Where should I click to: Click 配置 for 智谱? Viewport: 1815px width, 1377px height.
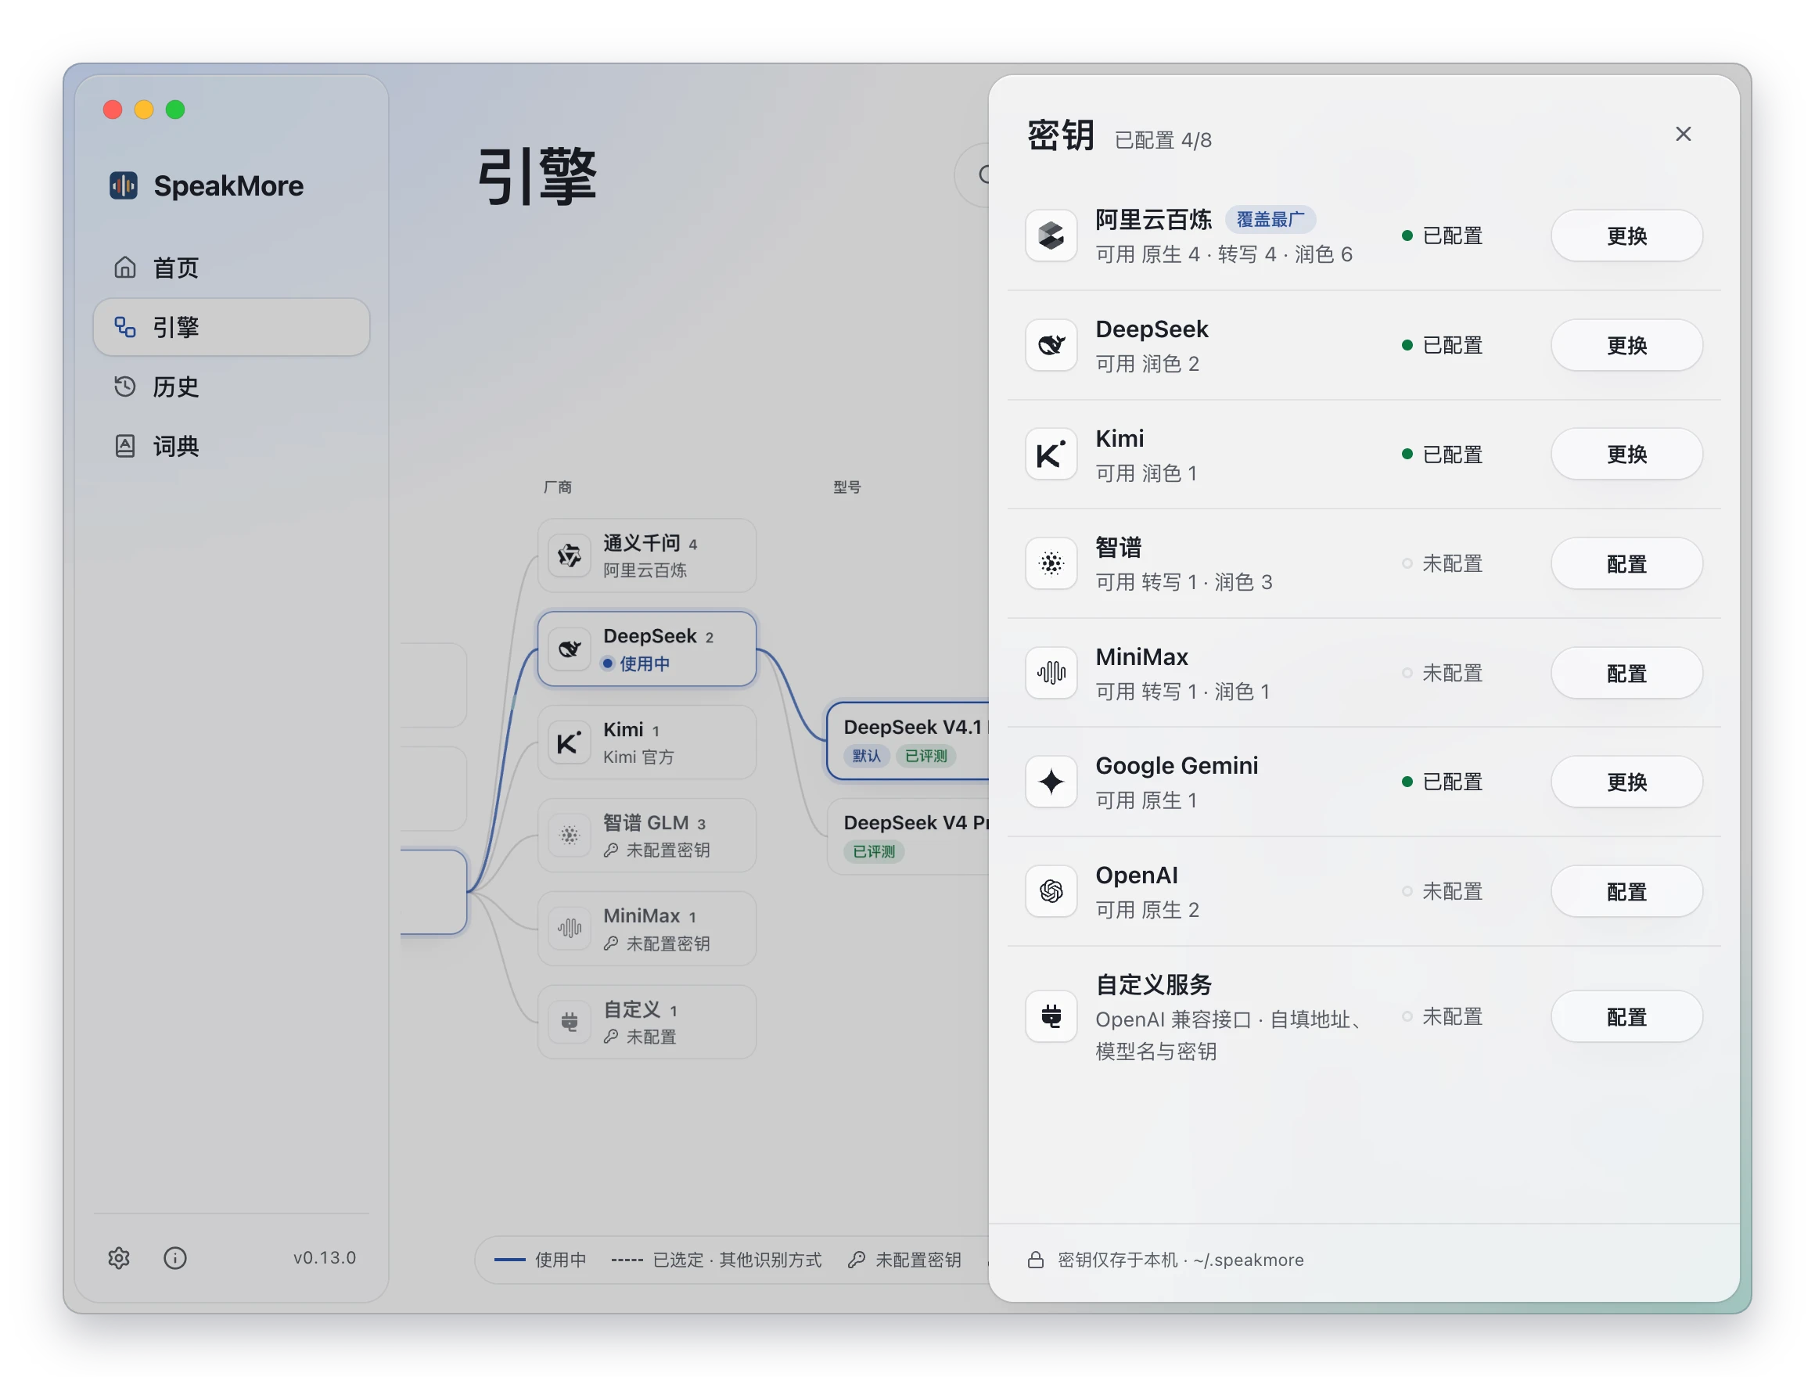[1626, 563]
